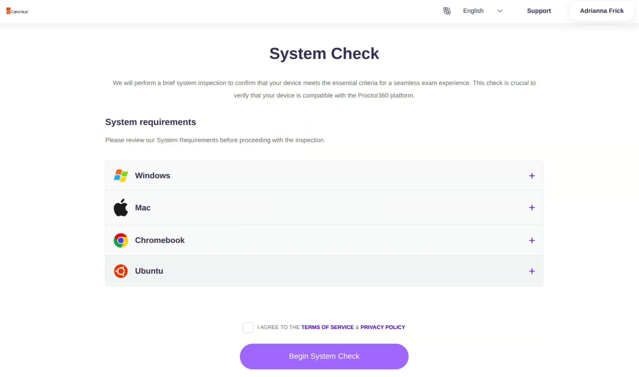This screenshot has height=377, width=639.
Task: Open the PRIVACY POLICY link
Action: (x=383, y=327)
